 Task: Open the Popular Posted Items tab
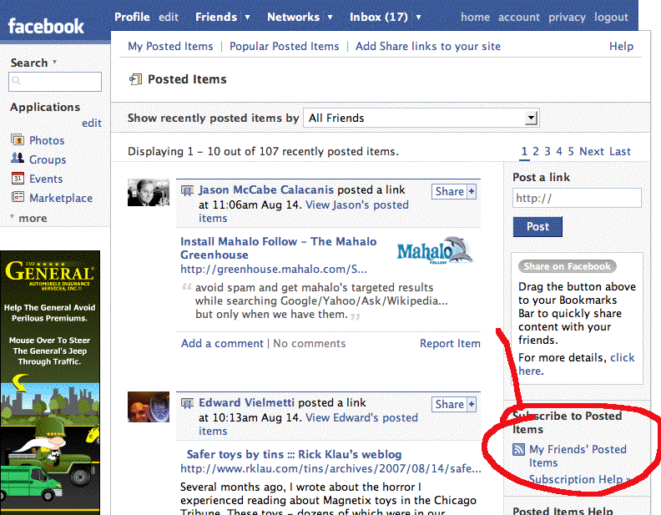[x=284, y=46]
